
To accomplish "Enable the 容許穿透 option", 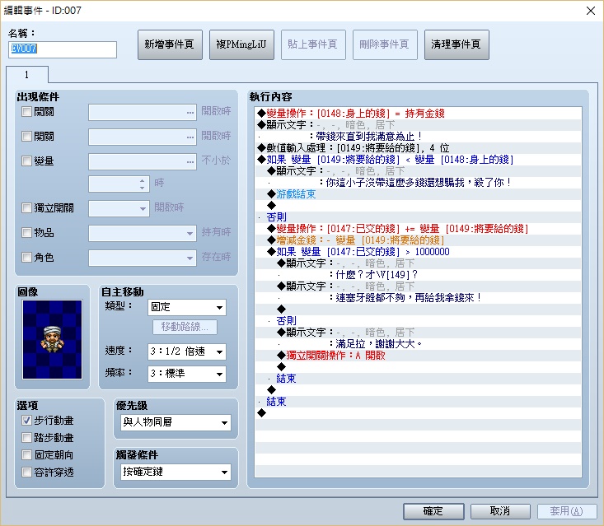I will pos(26,472).
